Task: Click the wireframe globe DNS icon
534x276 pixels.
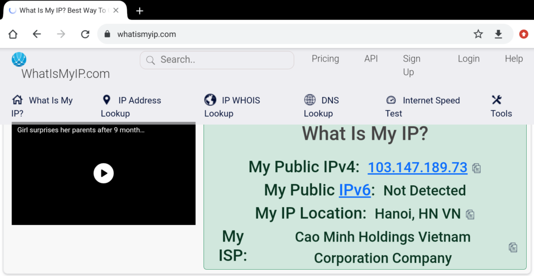Action: tap(310, 100)
